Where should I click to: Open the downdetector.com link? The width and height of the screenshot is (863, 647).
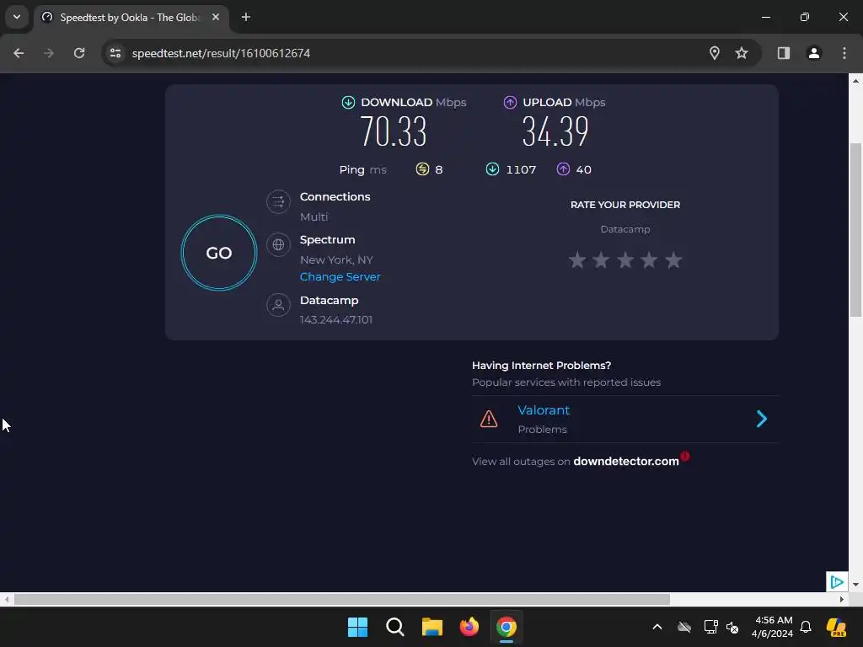pos(626,461)
